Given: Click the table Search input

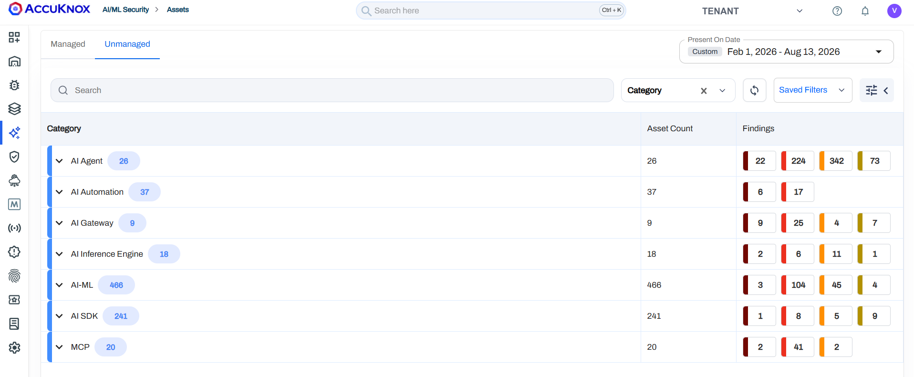Looking at the screenshot, I should [x=332, y=90].
